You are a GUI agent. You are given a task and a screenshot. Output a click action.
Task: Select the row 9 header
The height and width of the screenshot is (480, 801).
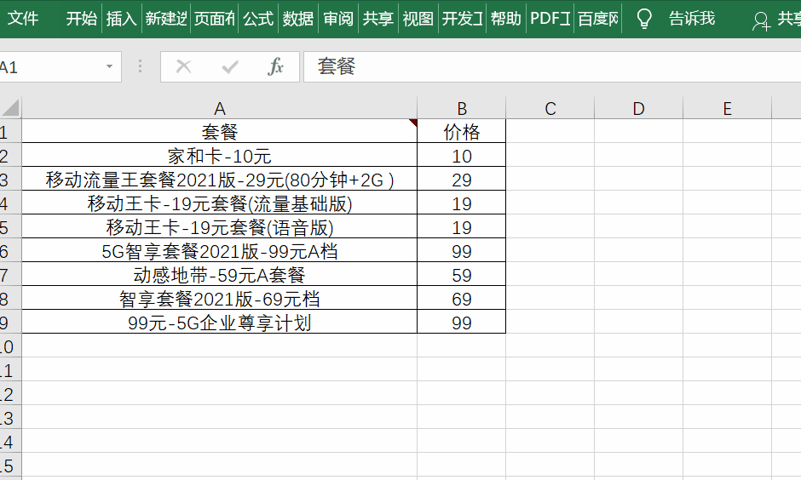[10, 323]
